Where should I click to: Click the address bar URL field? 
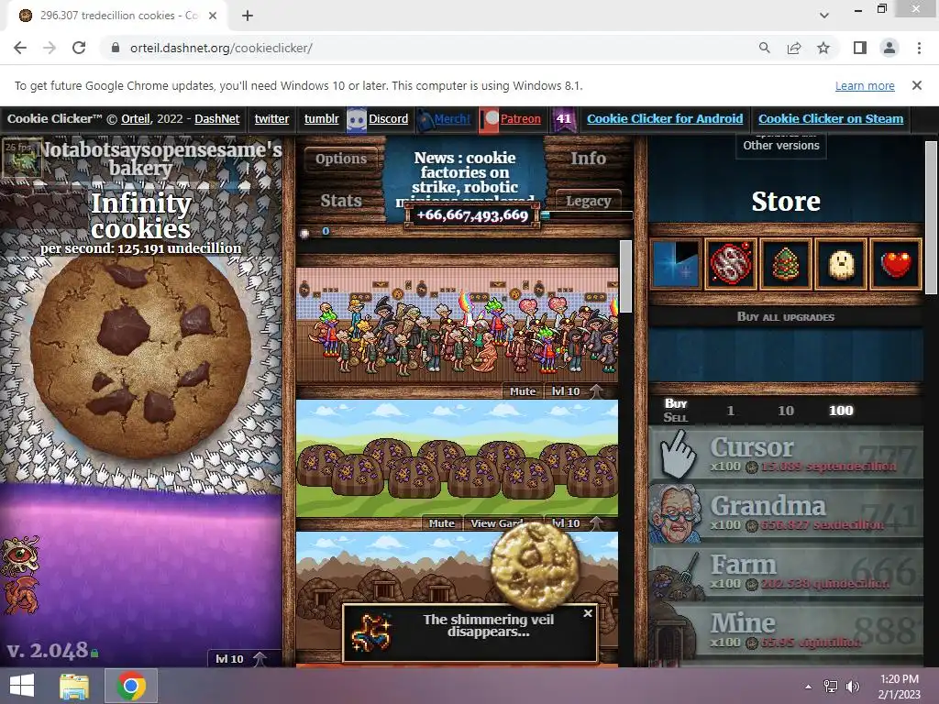pos(431,48)
